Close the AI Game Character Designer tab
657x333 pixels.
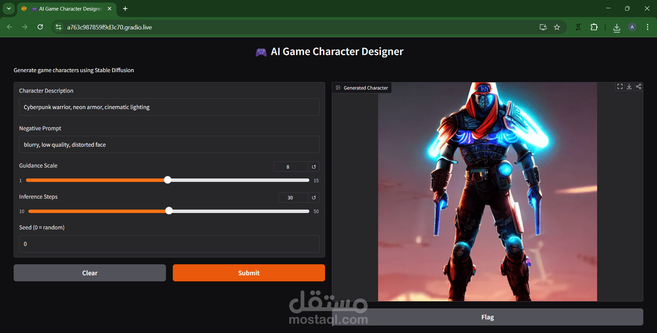pos(109,9)
